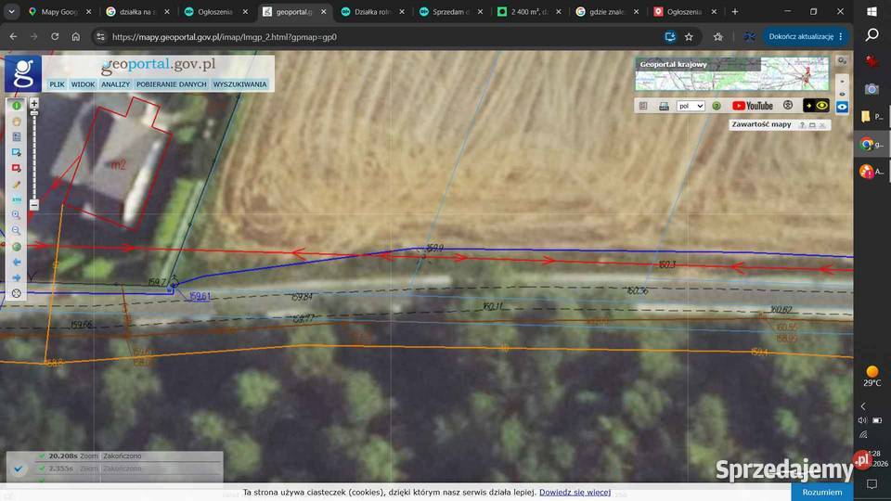Click the zoom slider minus button
The height and width of the screenshot is (501, 891).
point(34,205)
